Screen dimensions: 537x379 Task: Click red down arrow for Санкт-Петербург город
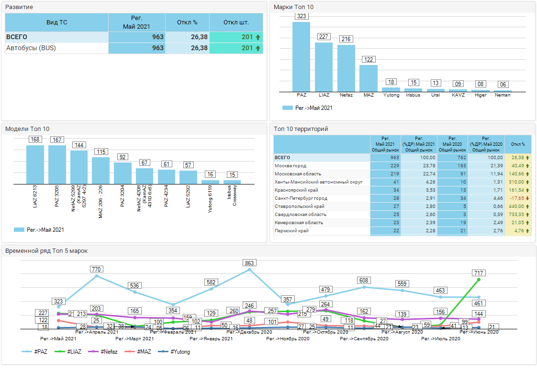click(x=527, y=198)
